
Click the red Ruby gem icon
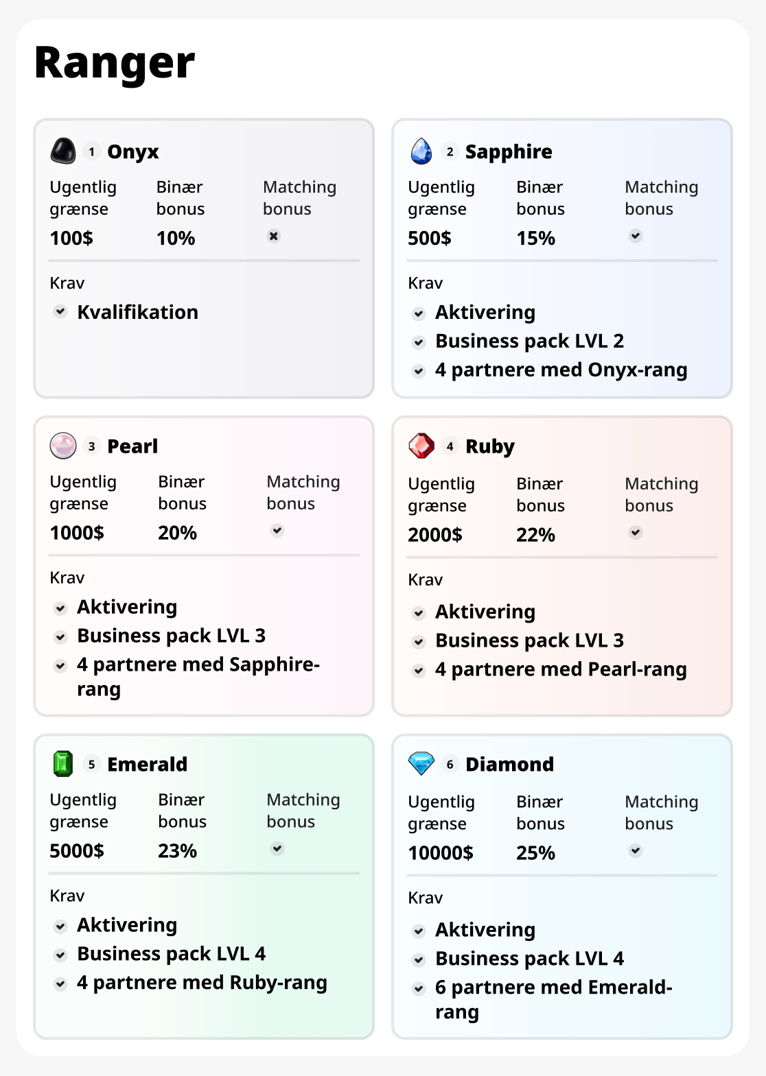pos(421,446)
